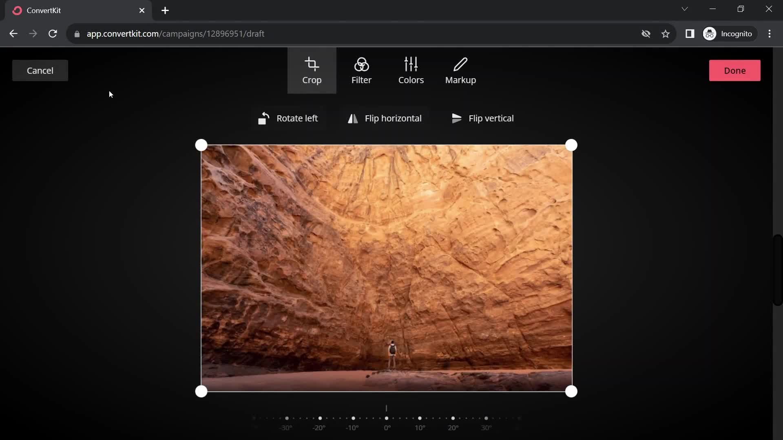
Task: Rotate the image left
Action: [x=288, y=118]
